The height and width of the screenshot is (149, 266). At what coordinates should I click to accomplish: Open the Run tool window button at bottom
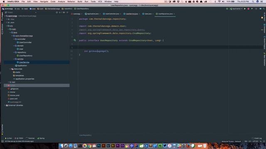pyautogui.click(x=8, y=138)
